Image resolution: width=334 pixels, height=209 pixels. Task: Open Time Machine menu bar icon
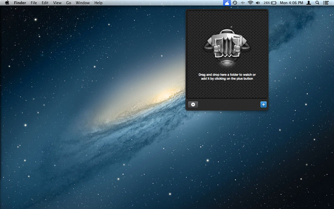(235, 3)
